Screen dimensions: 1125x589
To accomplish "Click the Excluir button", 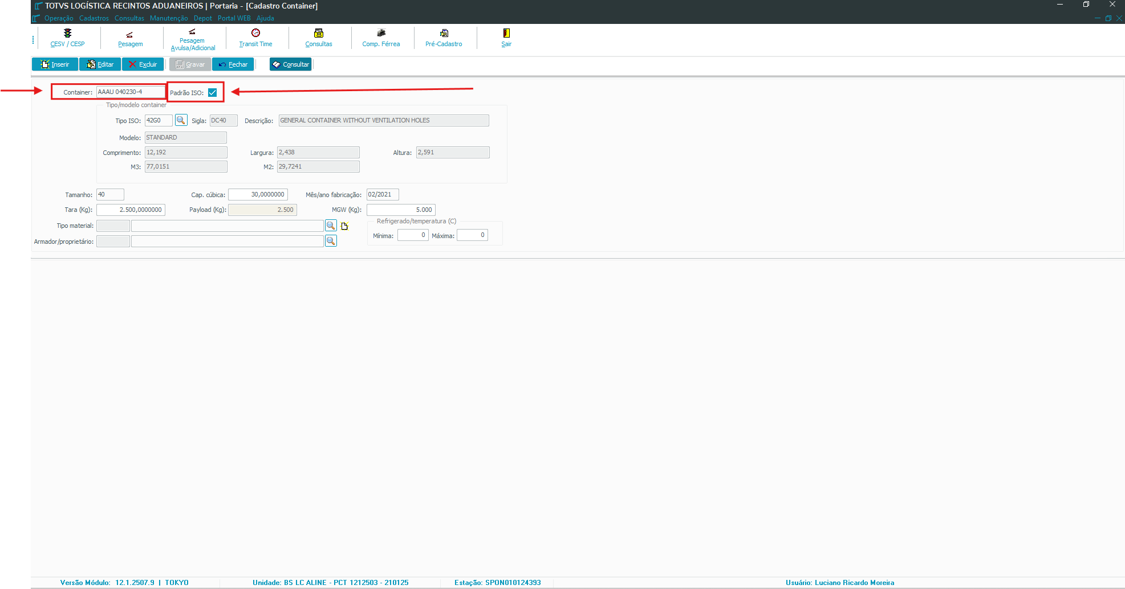I will [x=143, y=64].
